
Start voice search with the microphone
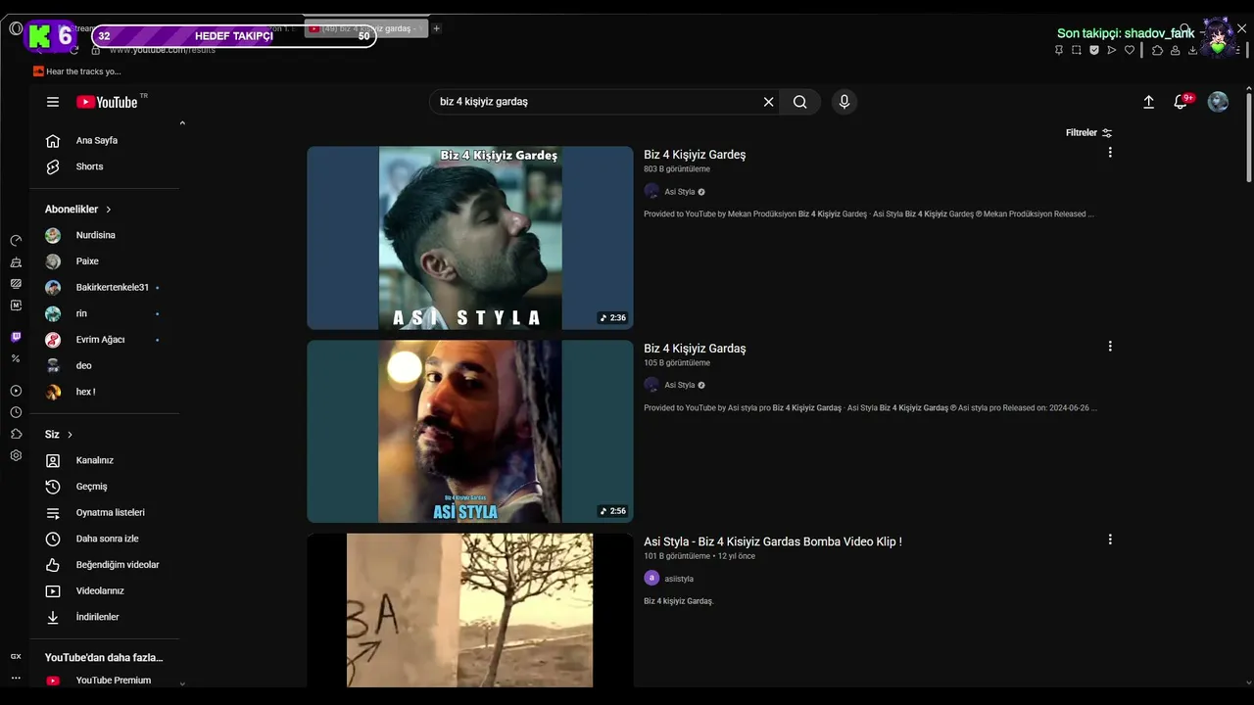[x=844, y=102]
